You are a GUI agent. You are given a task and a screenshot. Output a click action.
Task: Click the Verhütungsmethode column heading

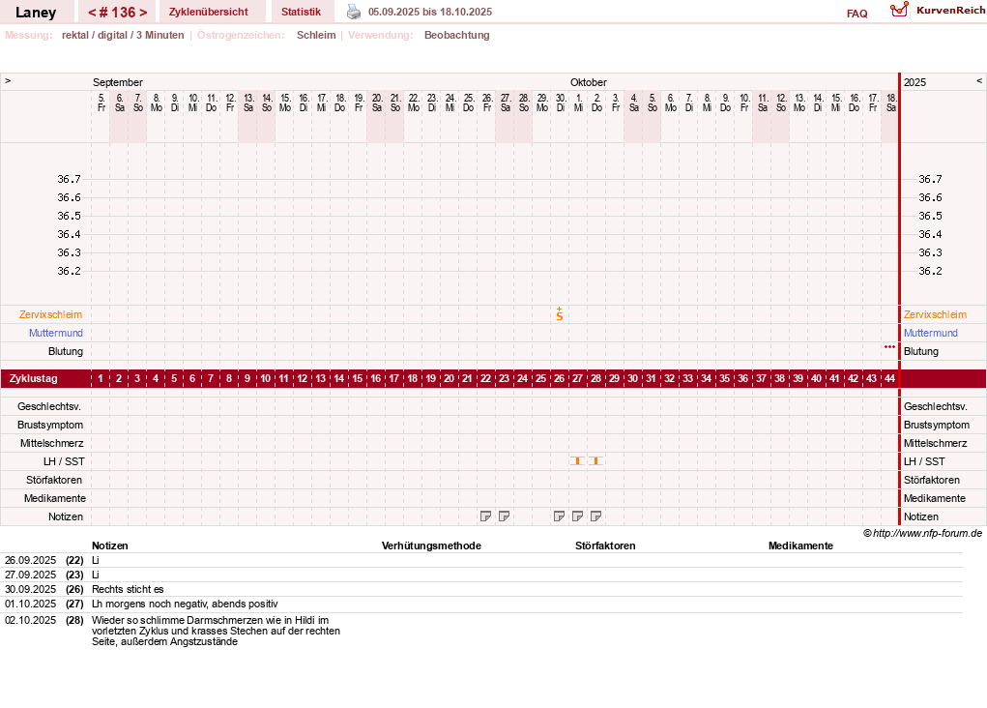point(431,546)
